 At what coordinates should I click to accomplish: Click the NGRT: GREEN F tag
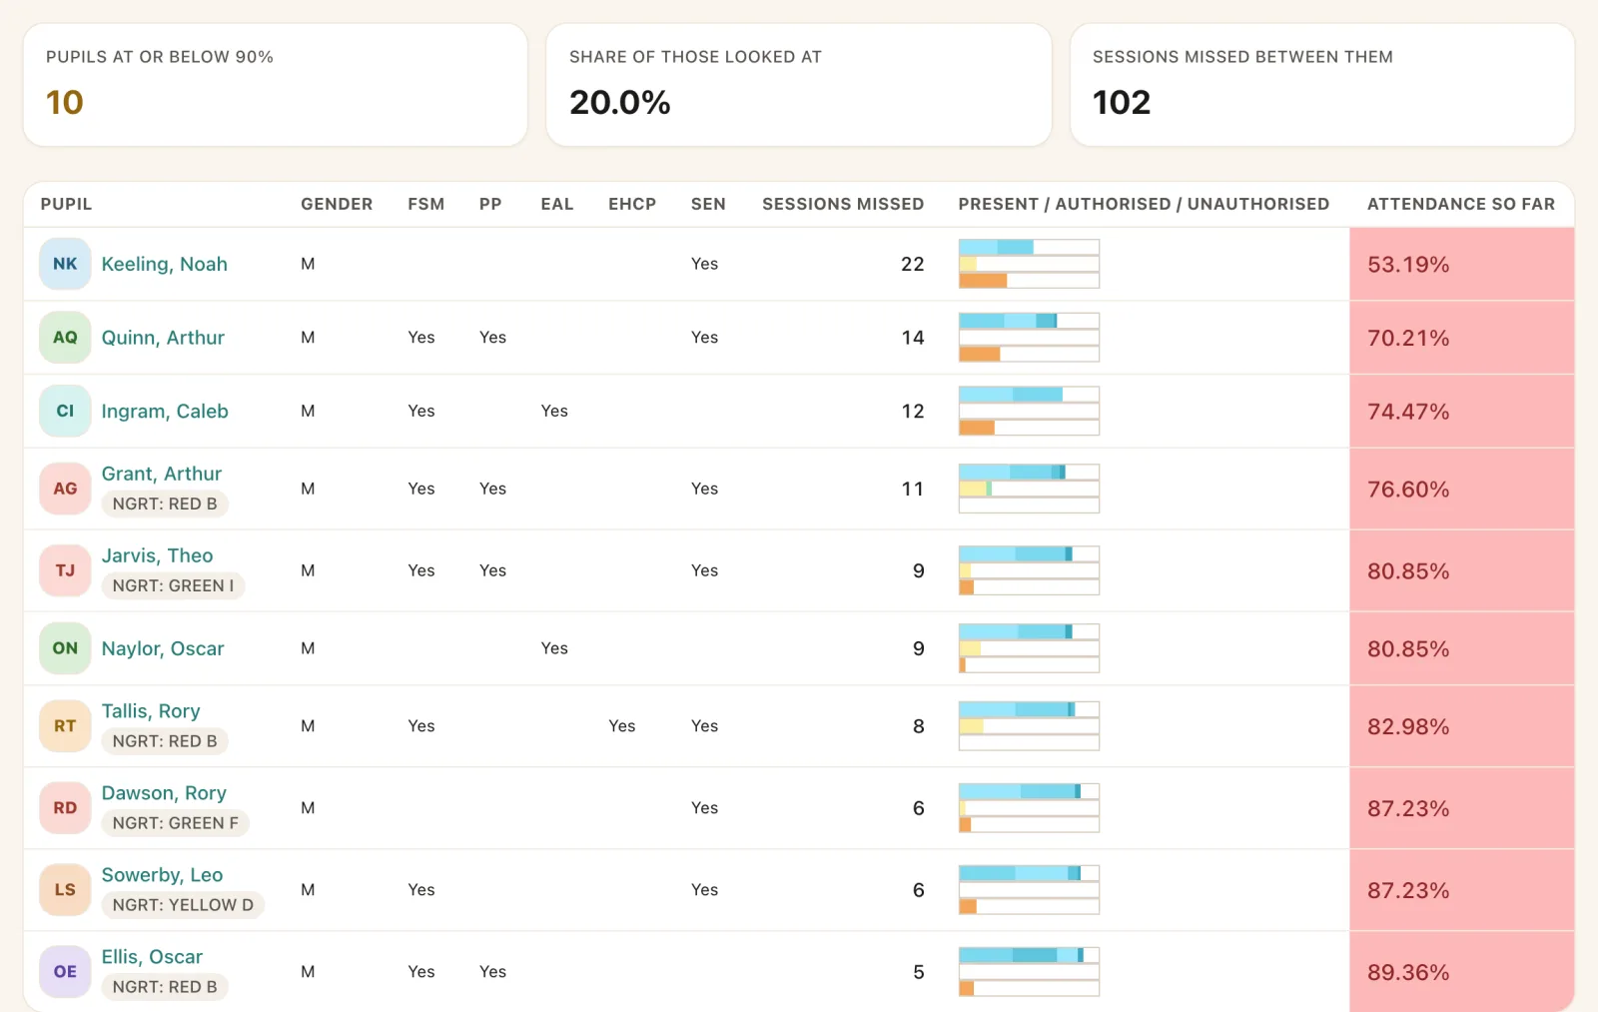click(176, 823)
